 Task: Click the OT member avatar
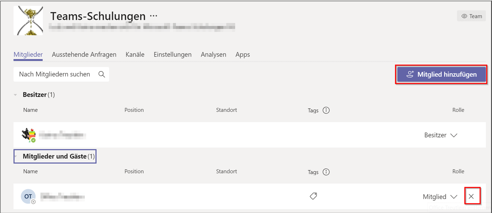28,197
